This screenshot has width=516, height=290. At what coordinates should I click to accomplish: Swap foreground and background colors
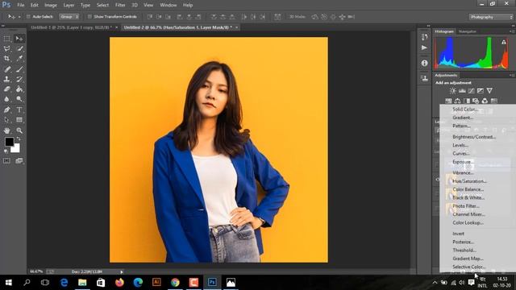[x=18, y=139]
